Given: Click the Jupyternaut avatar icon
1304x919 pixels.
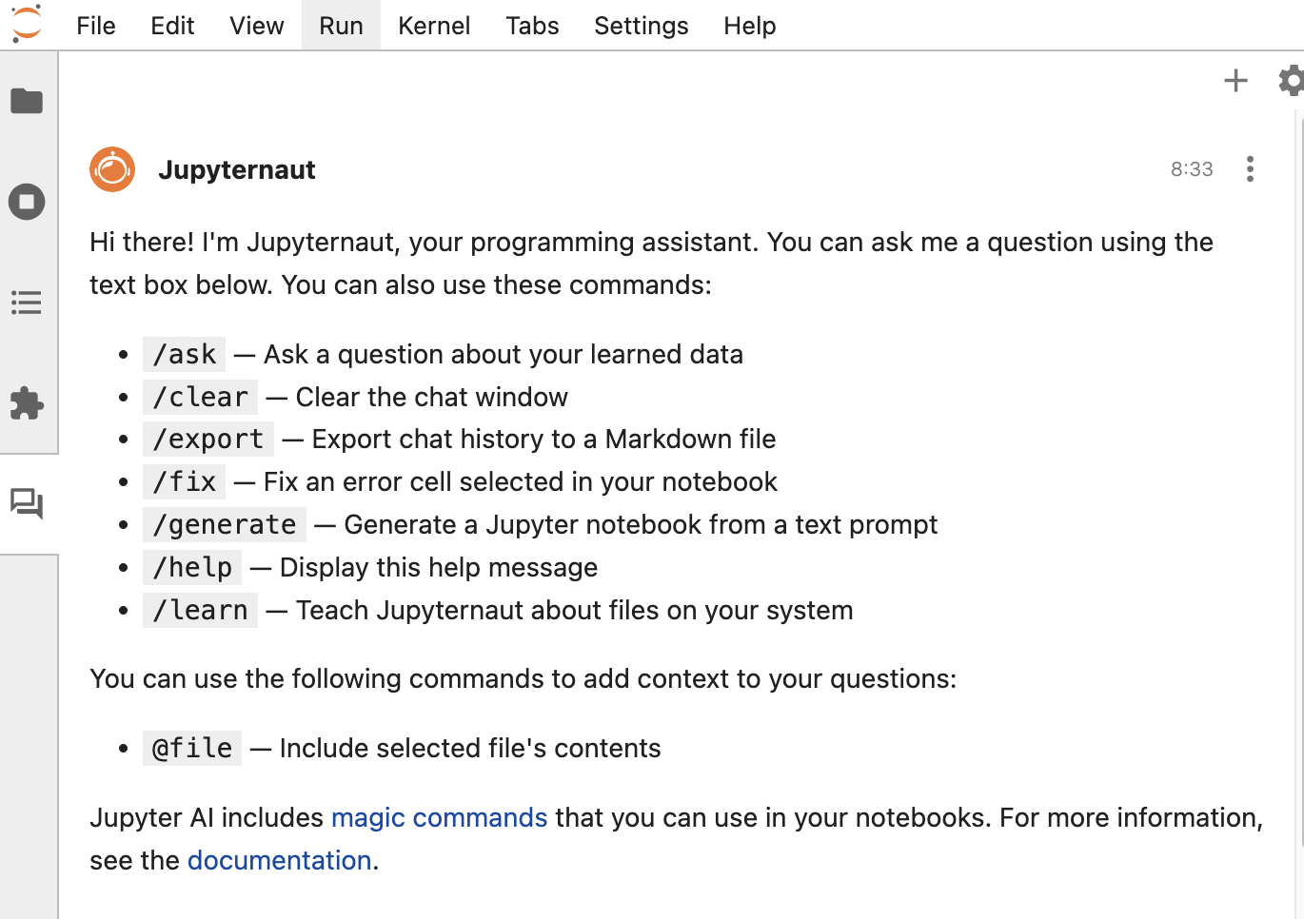Looking at the screenshot, I should pyautogui.click(x=112, y=169).
